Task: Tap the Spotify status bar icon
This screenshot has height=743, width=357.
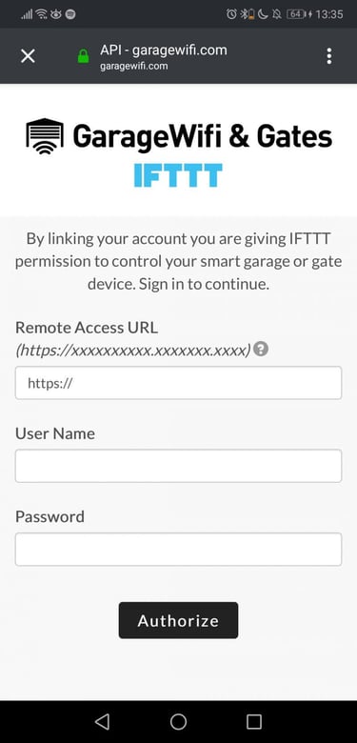Action: click(70, 14)
